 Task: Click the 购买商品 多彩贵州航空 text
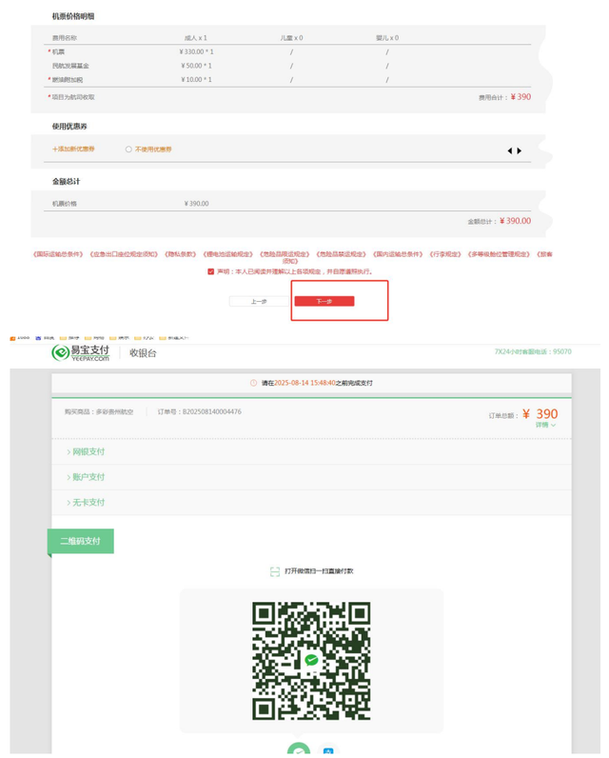(99, 412)
